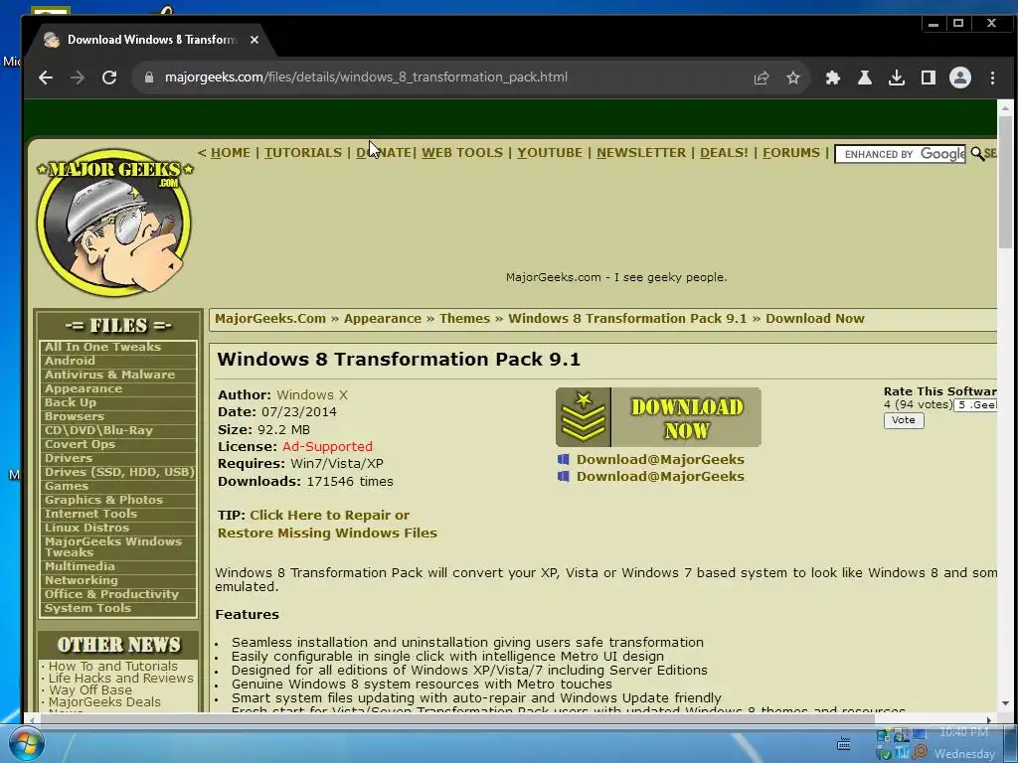Image resolution: width=1018 pixels, height=763 pixels.
Task: Click the on-screen keyboard taskbar icon
Action: [x=844, y=744]
